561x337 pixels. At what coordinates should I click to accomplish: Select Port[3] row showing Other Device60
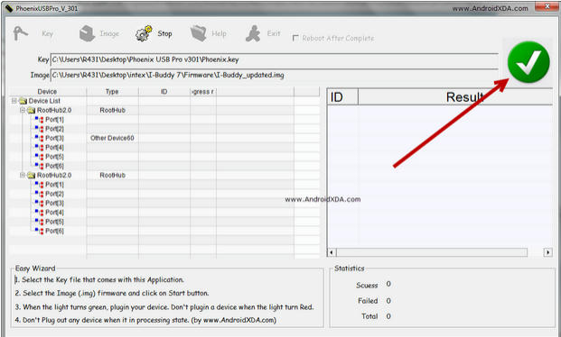(54, 138)
